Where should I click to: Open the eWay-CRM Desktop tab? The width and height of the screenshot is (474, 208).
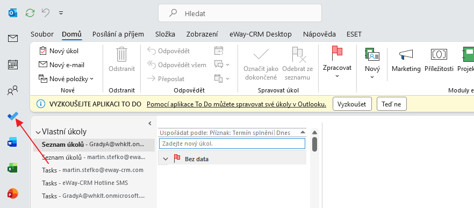pyautogui.click(x=261, y=34)
